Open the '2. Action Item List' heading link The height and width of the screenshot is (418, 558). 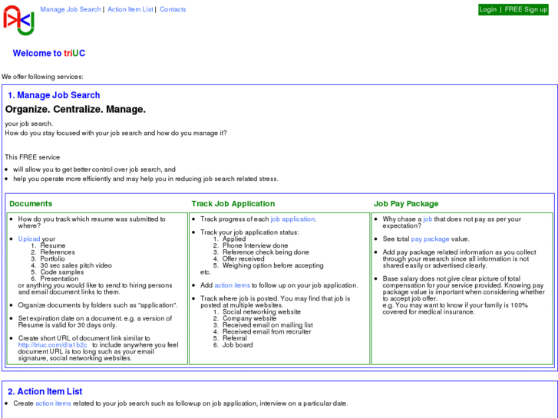point(45,391)
